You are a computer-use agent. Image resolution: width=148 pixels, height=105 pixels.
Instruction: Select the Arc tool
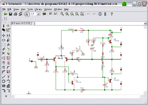pyautogui.click(x=8, y=81)
